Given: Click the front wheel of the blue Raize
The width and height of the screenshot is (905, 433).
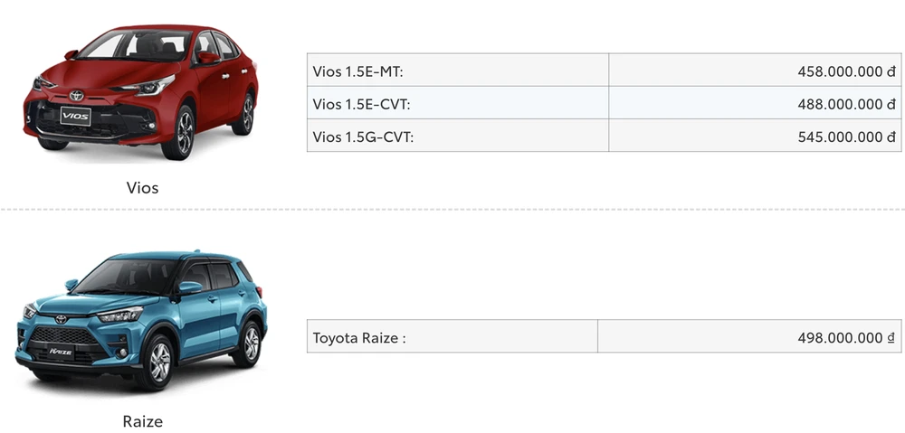Looking at the screenshot, I should (159, 361).
